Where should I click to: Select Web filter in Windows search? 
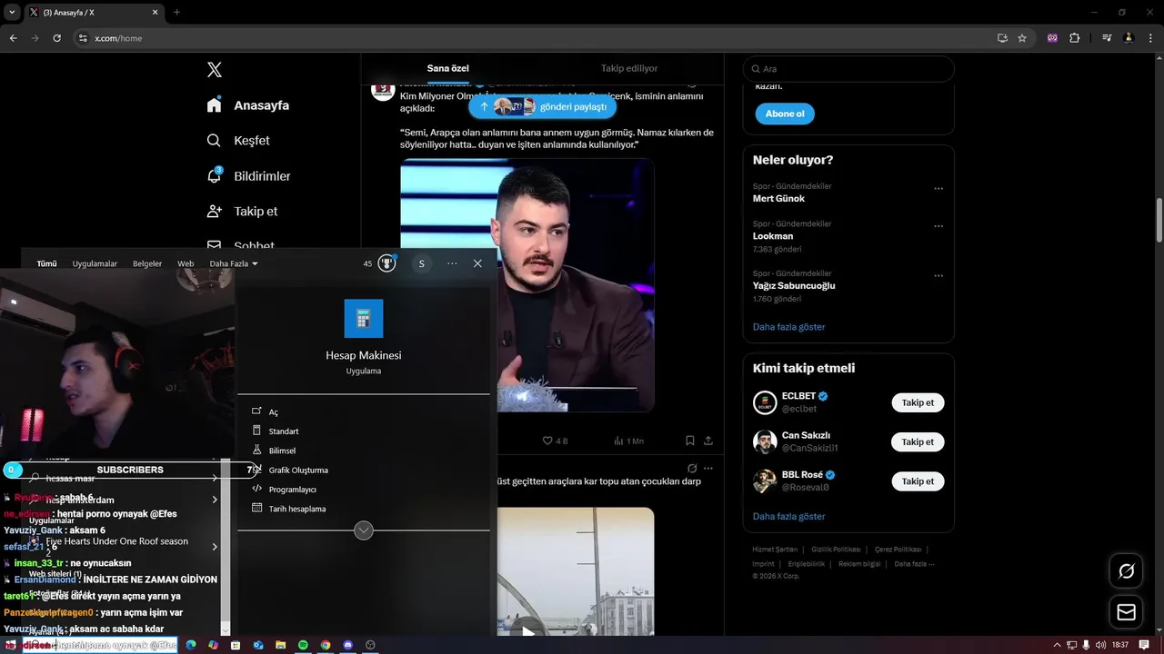click(x=186, y=263)
